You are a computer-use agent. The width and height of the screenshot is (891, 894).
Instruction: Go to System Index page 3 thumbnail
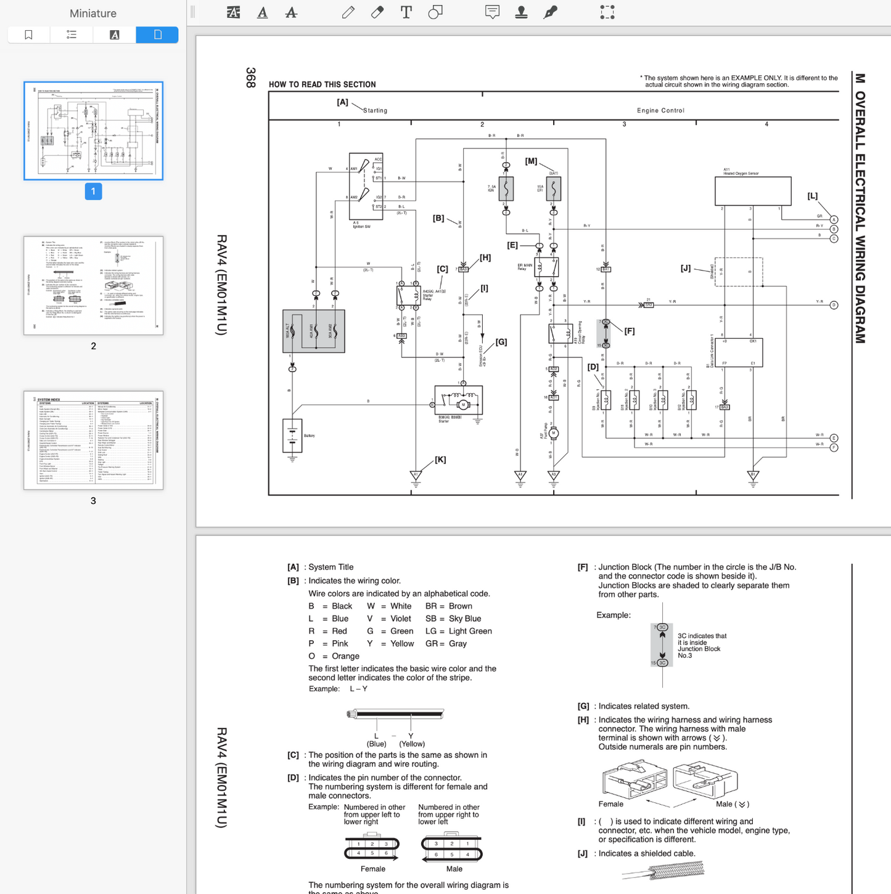point(94,440)
